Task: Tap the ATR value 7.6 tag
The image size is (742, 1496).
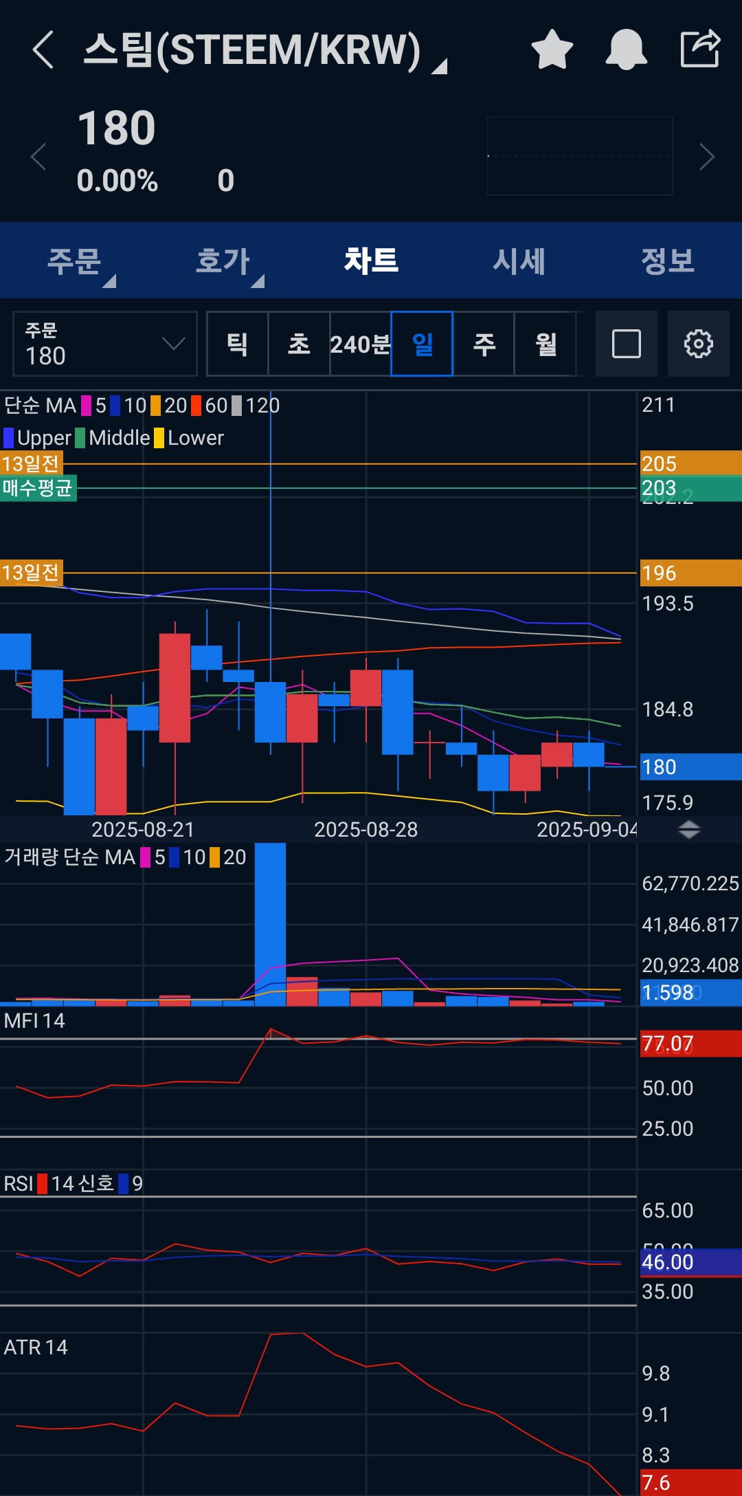Action: pyautogui.click(x=690, y=1482)
